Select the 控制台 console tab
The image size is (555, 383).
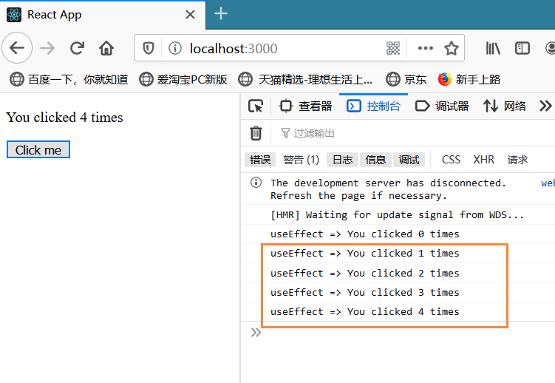tap(373, 106)
